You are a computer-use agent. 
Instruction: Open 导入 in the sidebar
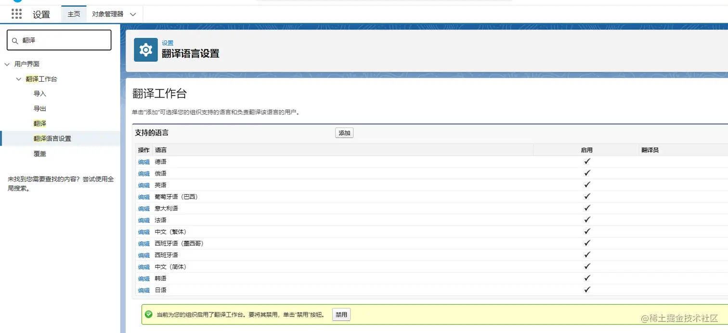click(x=40, y=94)
